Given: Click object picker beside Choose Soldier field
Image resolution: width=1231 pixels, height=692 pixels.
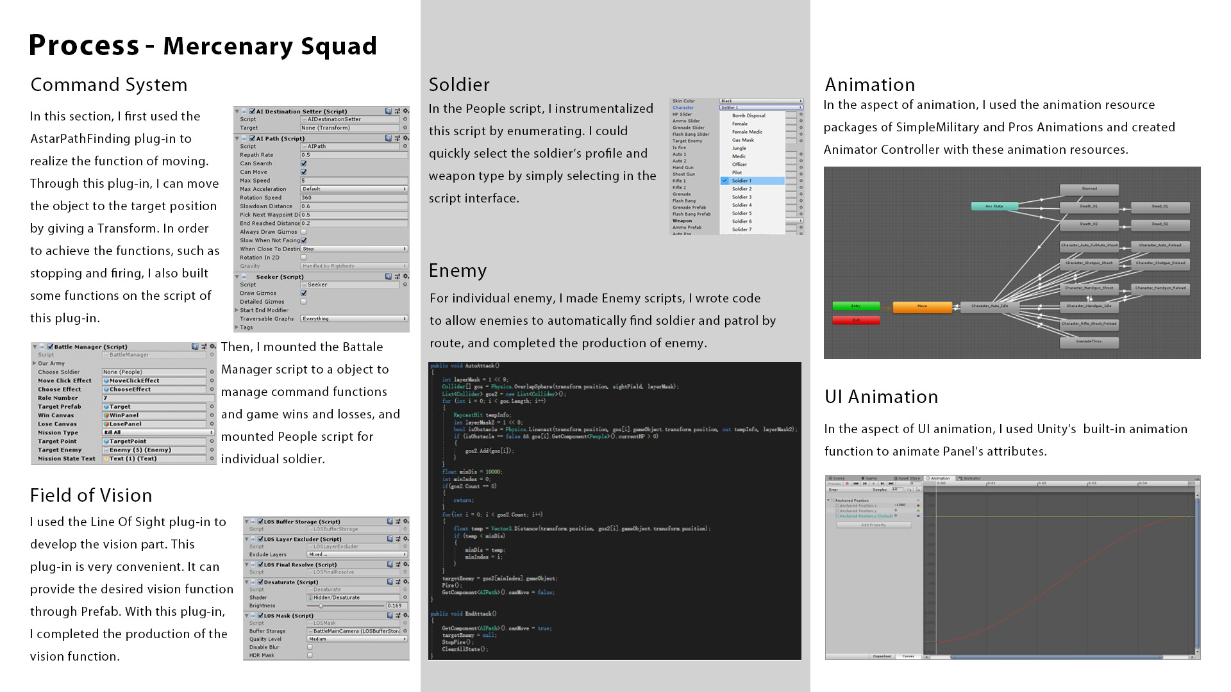Looking at the screenshot, I should (212, 372).
